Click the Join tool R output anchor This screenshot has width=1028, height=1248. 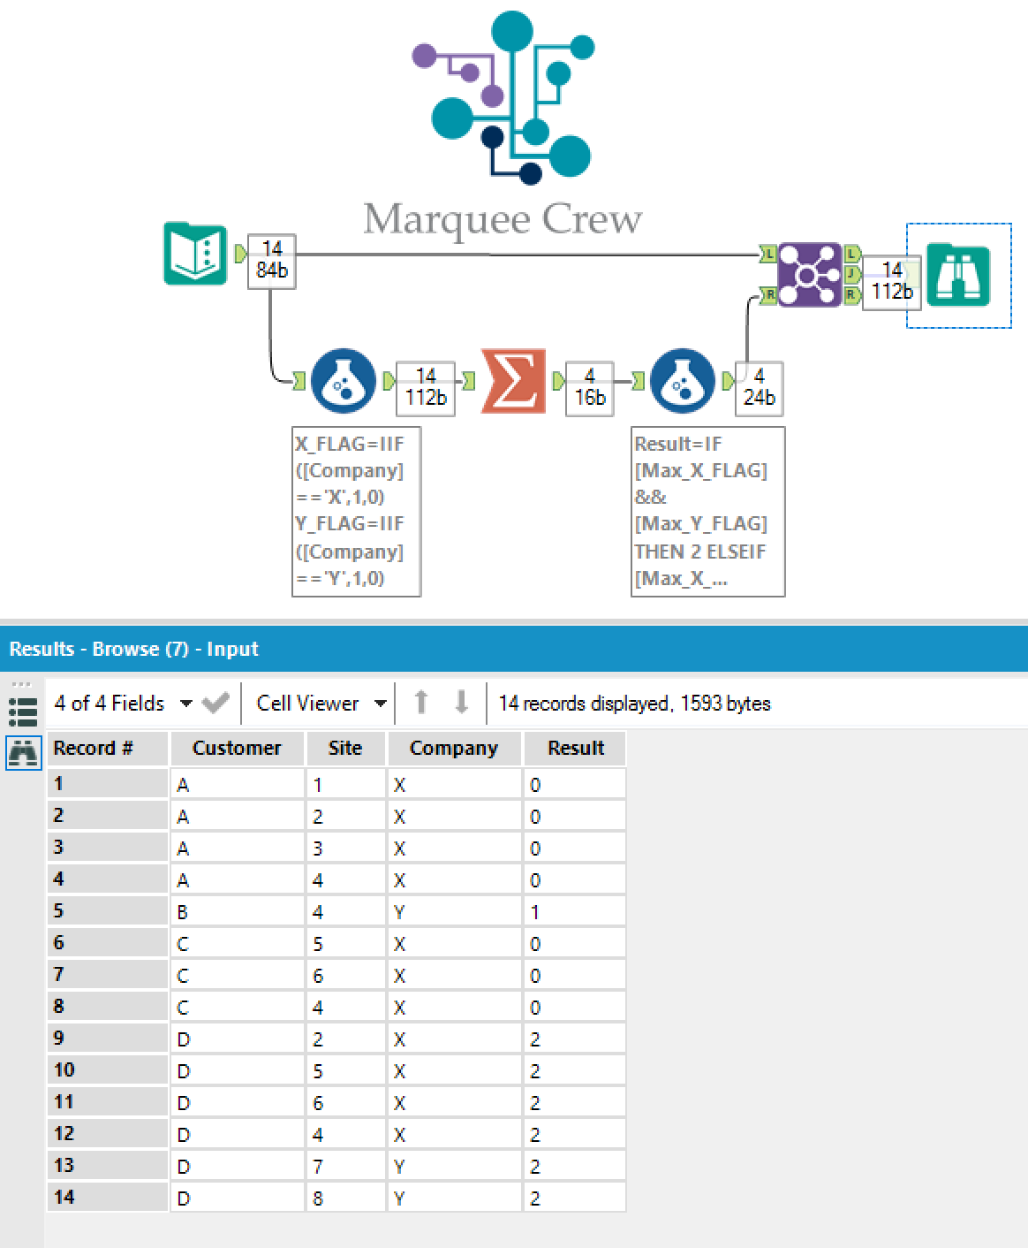(x=852, y=295)
